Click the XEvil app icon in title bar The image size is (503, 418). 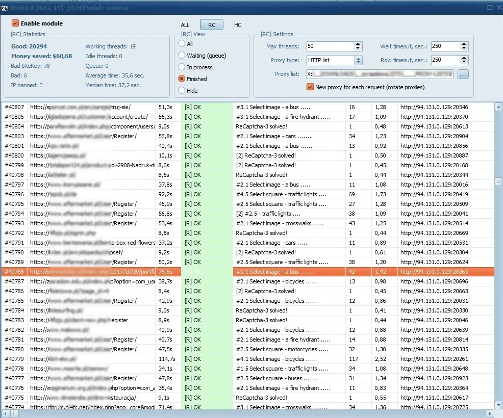coord(5,7)
